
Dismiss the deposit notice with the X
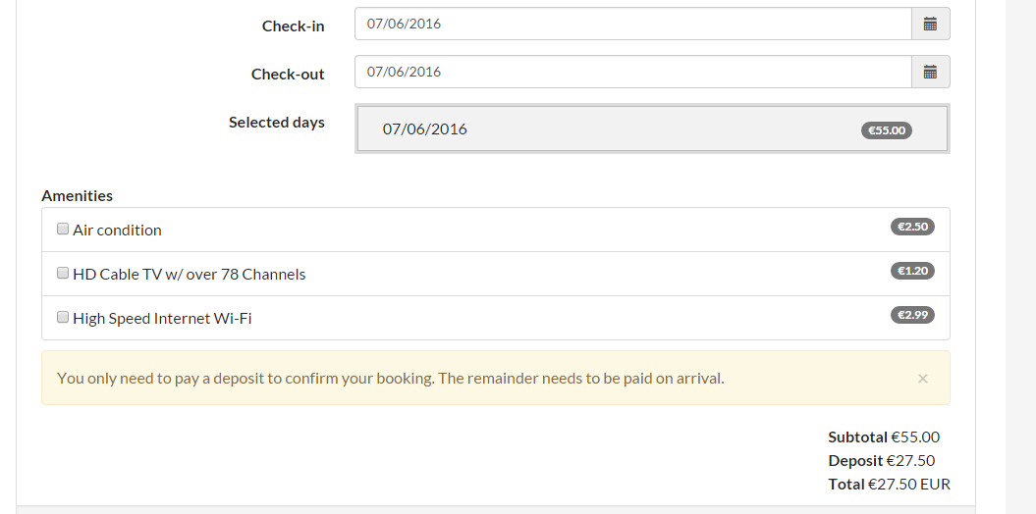tap(922, 378)
